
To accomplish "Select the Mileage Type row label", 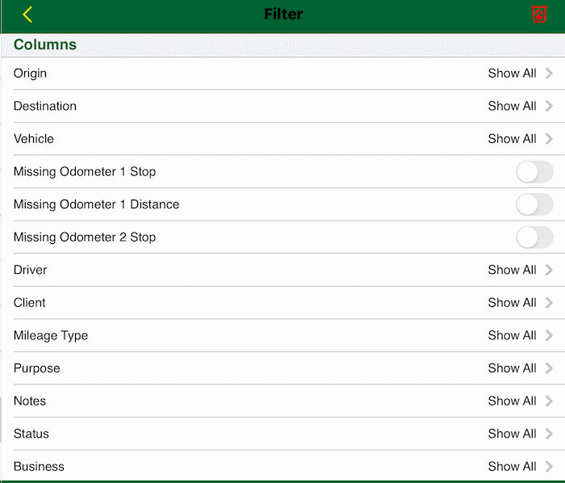I will pyautogui.click(x=51, y=335).
